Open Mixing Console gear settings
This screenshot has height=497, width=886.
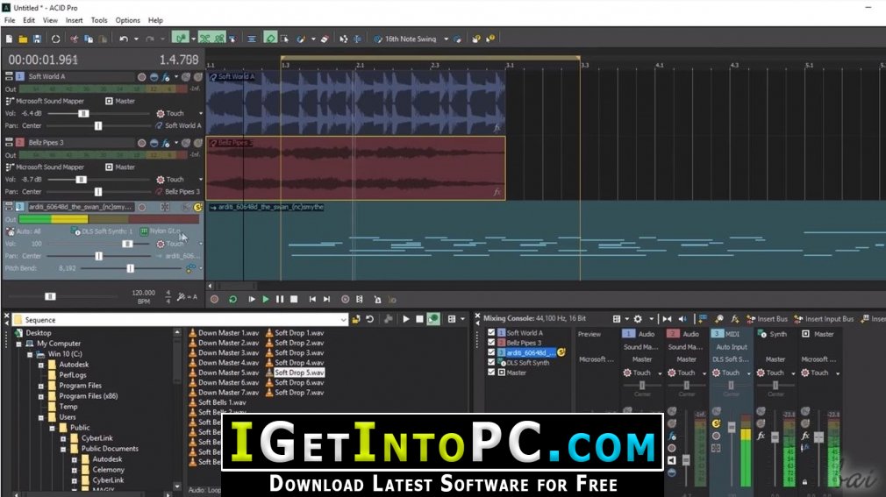pos(638,319)
